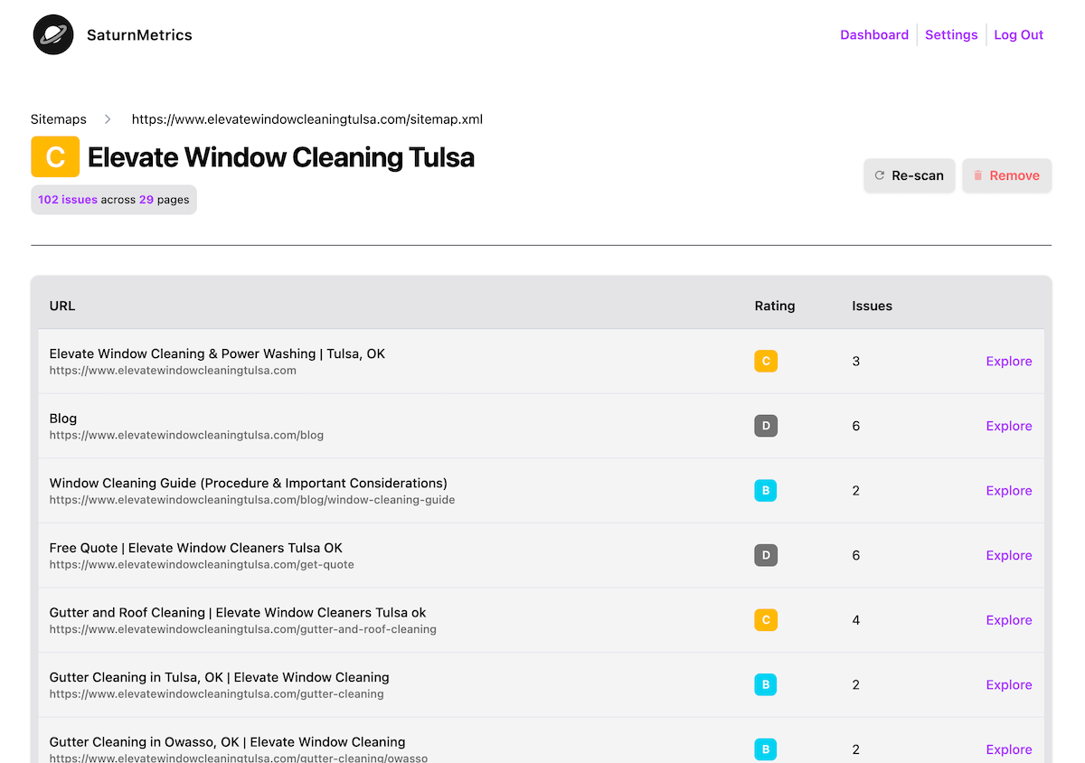Go back to Sitemaps breadcrumb
The image size is (1085, 763).
point(59,119)
